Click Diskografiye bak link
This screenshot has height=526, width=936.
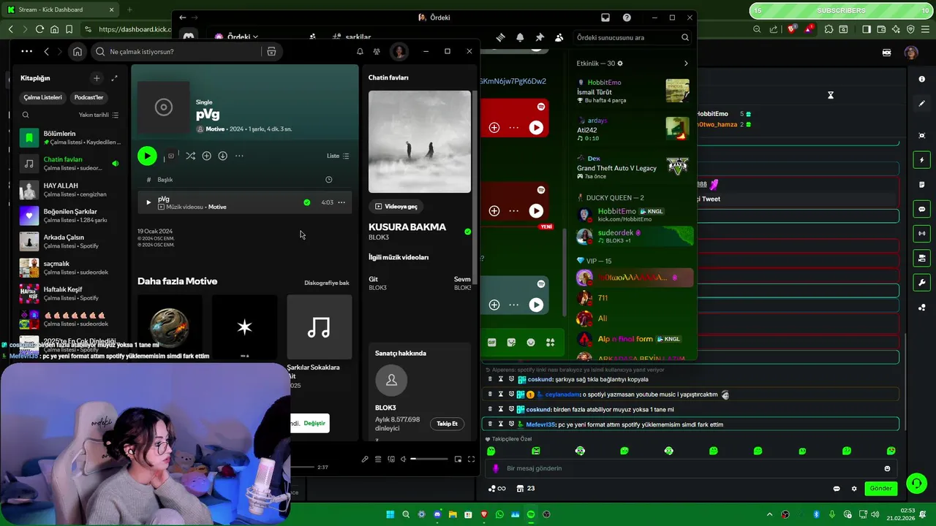pyautogui.click(x=327, y=283)
